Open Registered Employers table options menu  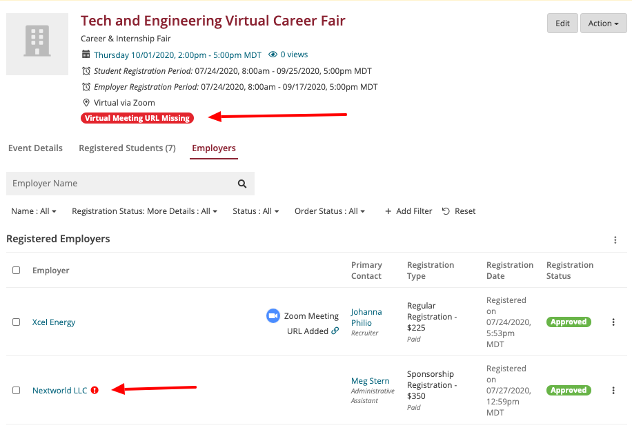(615, 240)
